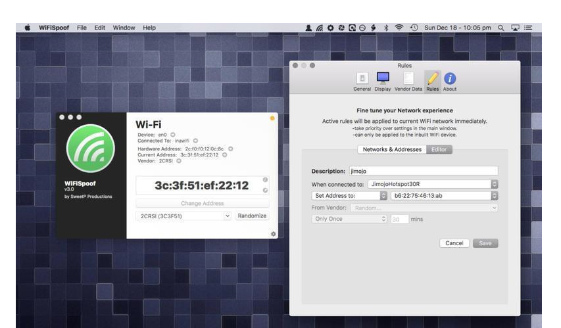This screenshot has height=328, width=561.
Task: Click the round button next to Vendor 2CRSI
Action: pos(179,161)
